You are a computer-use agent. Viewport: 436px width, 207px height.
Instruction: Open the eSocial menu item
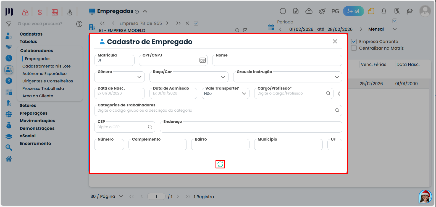[x=28, y=136]
